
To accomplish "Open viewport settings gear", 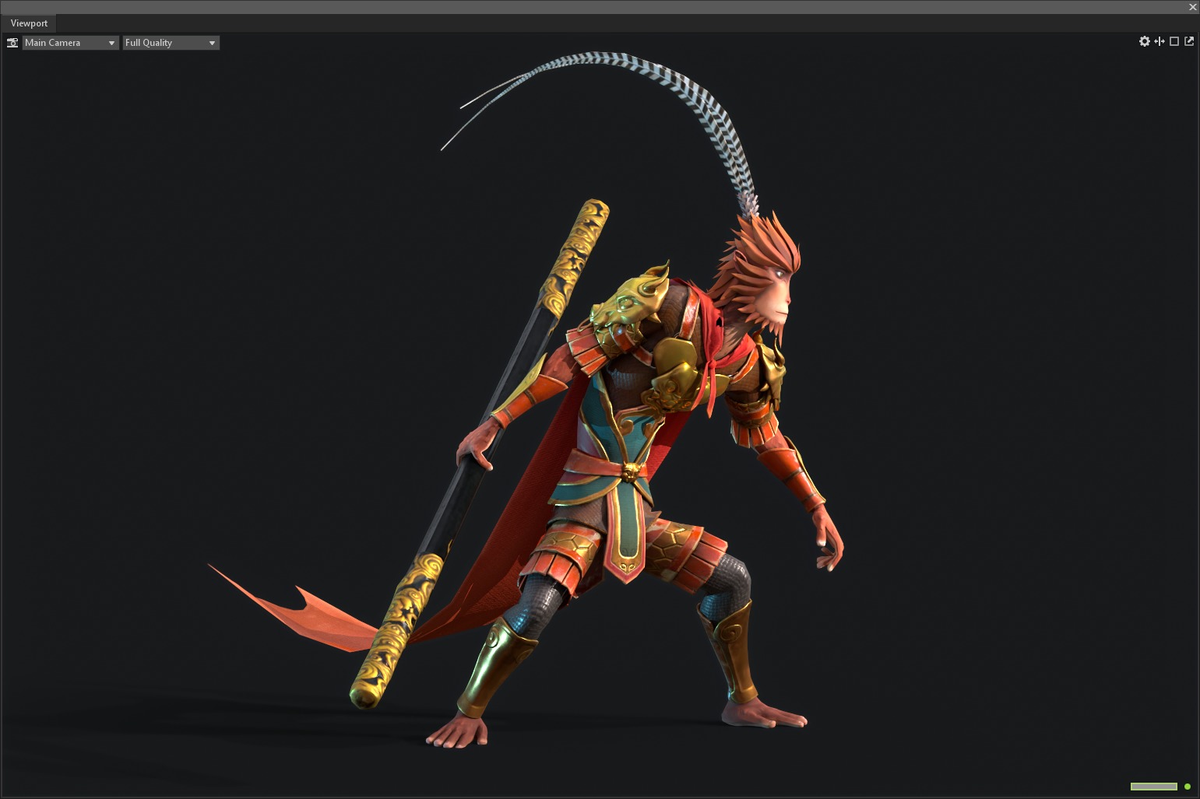I will pyautogui.click(x=1145, y=41).
